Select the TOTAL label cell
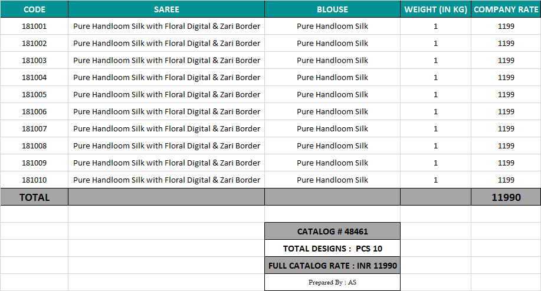Screen dimensions: 541x291 click(x=34, y=197)
